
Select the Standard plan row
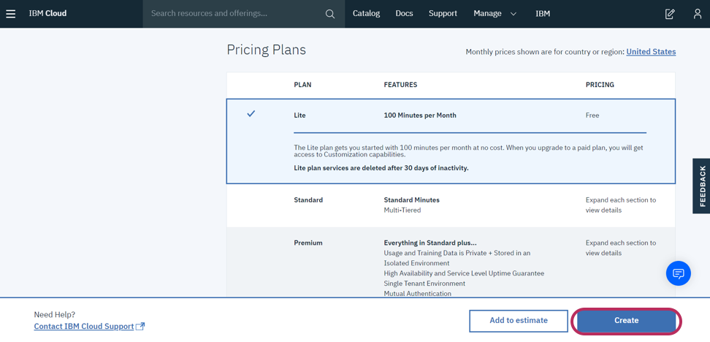[451, 205]
